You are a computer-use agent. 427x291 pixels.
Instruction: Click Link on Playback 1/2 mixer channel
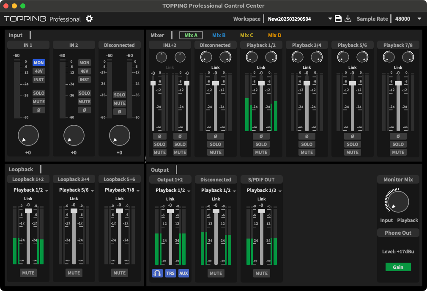(261, 67)
